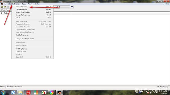The width and height of the screenshot is (170, 95).
Task: Toggle Hide Preview in status bar
Action: pyautogui.click(x=163, y=87)
